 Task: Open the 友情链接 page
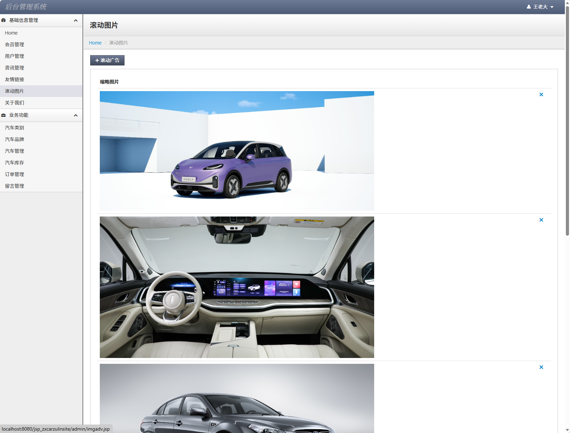(x=14, y=79)
